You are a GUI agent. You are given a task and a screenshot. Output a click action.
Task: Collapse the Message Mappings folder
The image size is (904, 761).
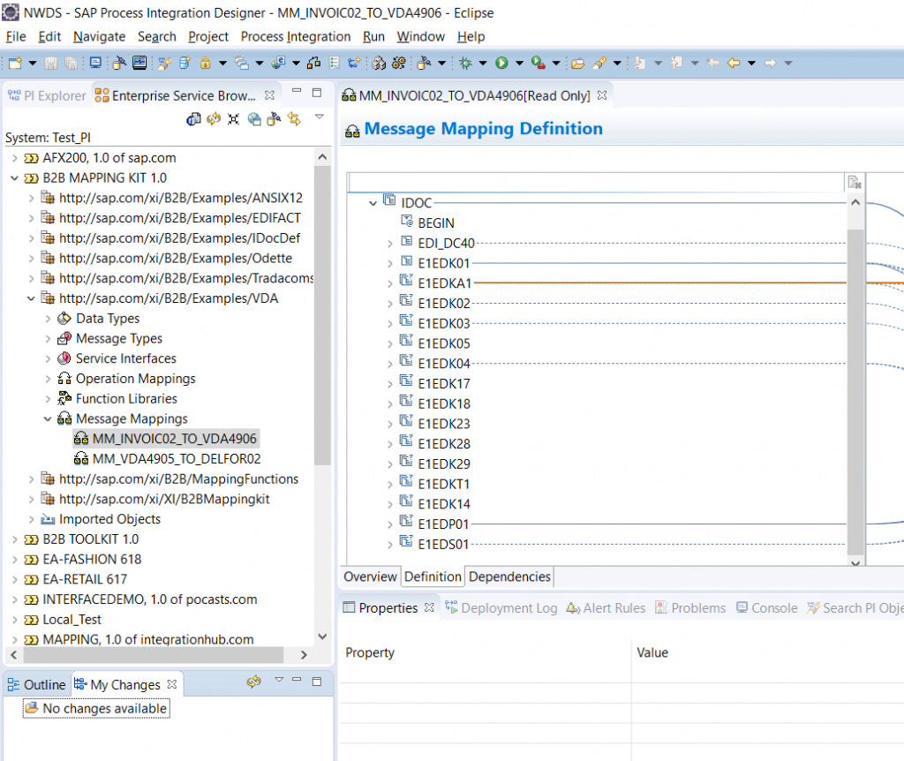48,419
